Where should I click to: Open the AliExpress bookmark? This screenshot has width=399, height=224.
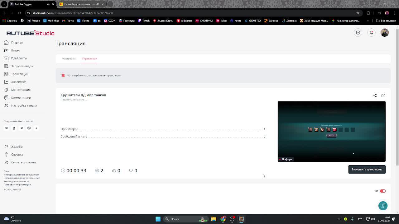(x=185, y=21)
